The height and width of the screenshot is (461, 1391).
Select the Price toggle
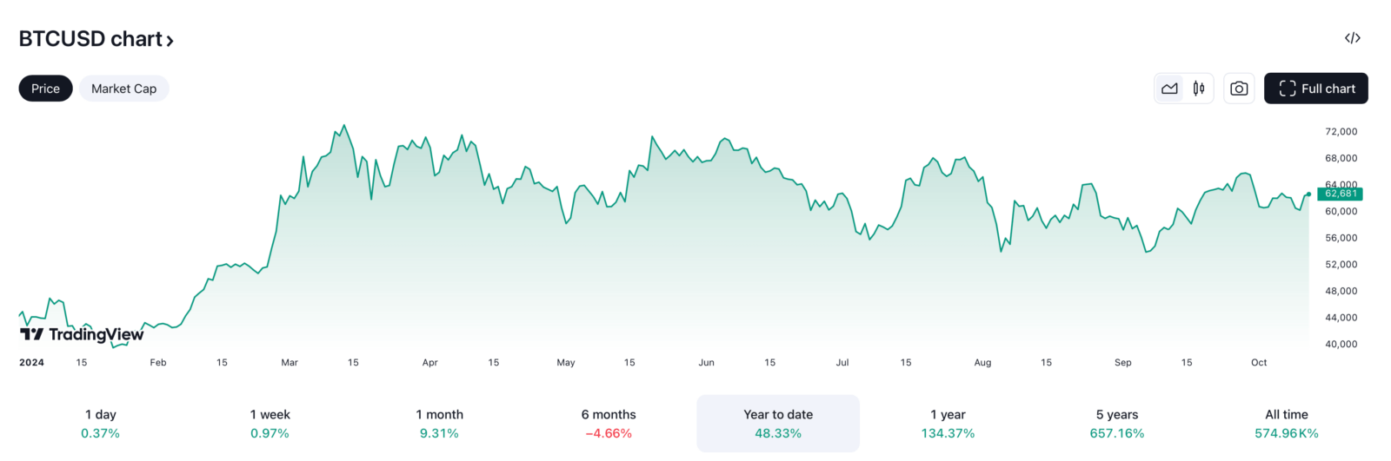pyautogui.click(x=45, y=89)
